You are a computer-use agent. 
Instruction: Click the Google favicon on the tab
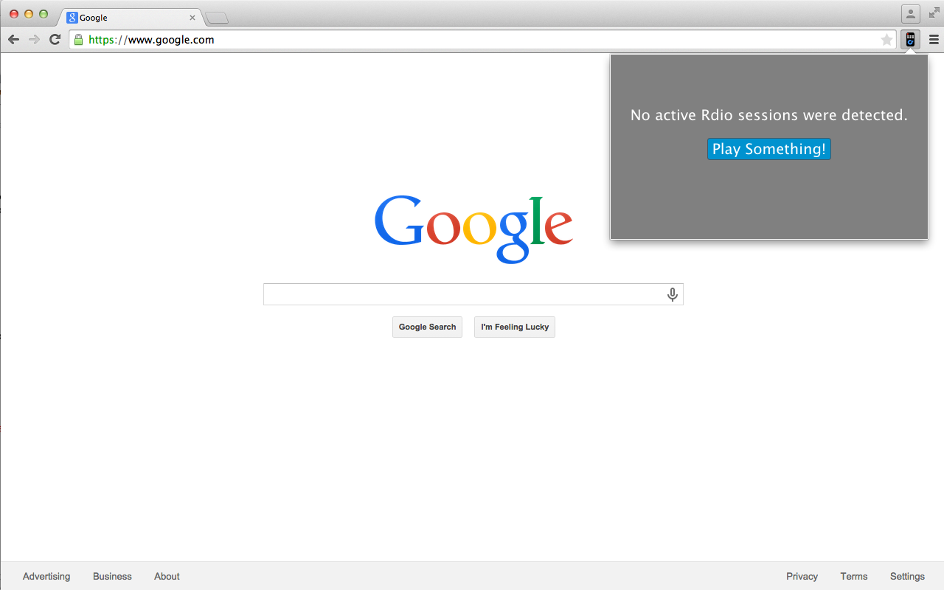point(72,18)
